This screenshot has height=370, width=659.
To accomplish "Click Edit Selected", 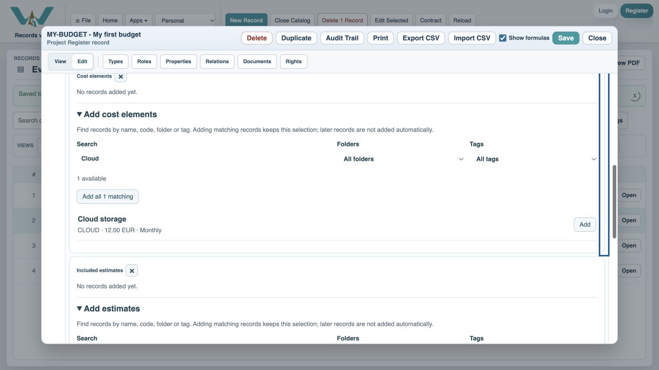I will pos(391,21).
